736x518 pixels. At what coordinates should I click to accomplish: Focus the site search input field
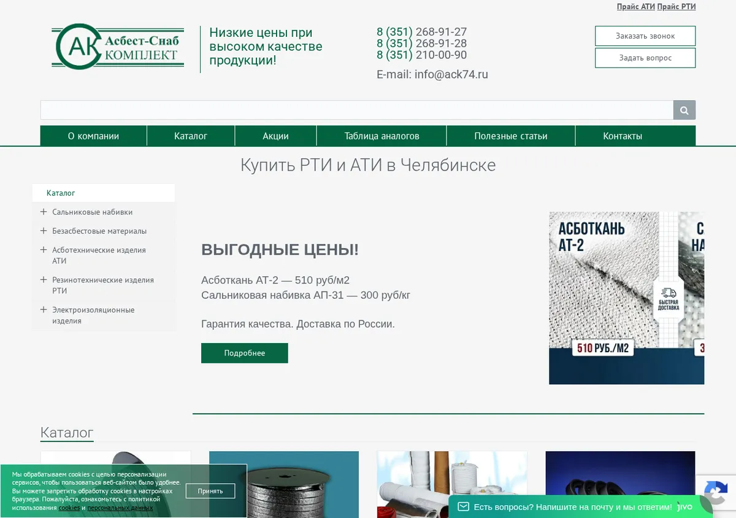[x=357, y=110]
